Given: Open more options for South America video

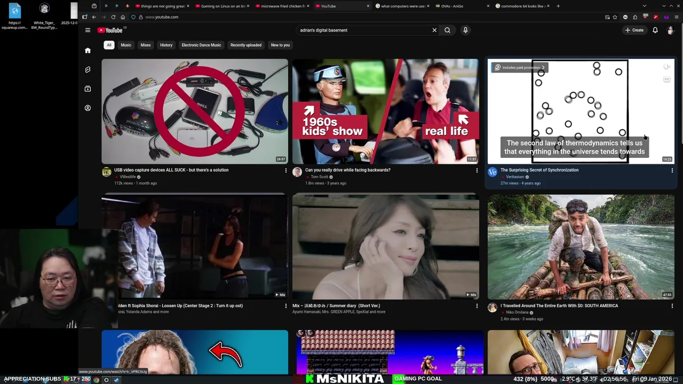Looking at the screenshot, I should 672,306.
